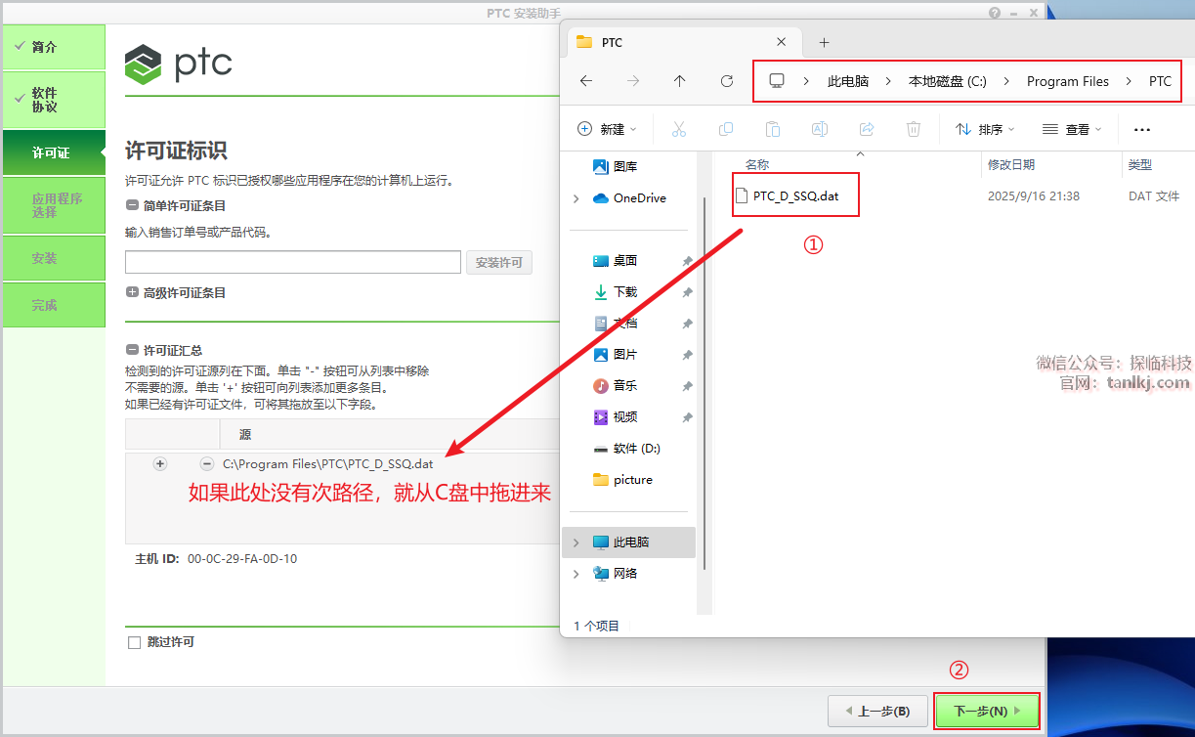Screen dimensions: 1195x737
Task: Switch to the 简介 step tab
Action: 54,47
